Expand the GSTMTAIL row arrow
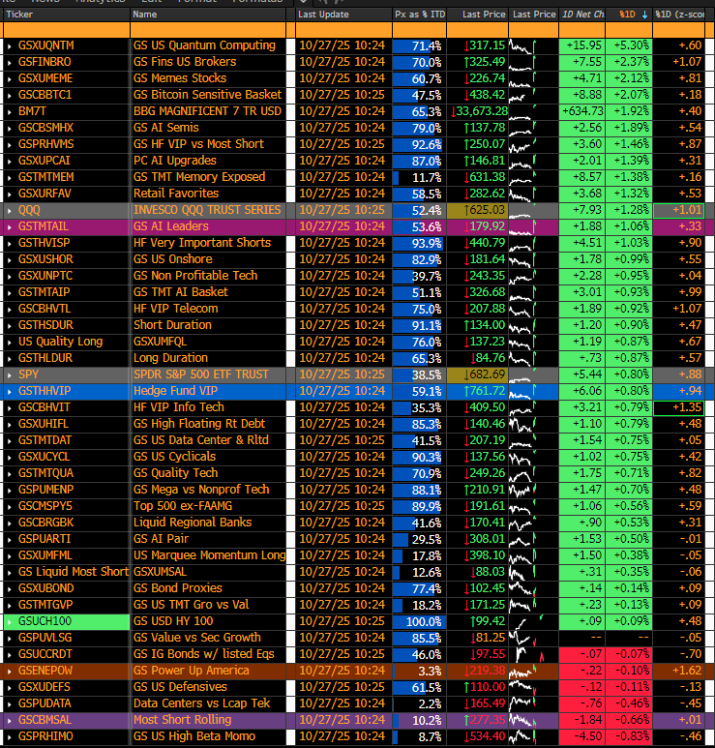The height and width of the screenshot is (748, 715). [10, 226]
